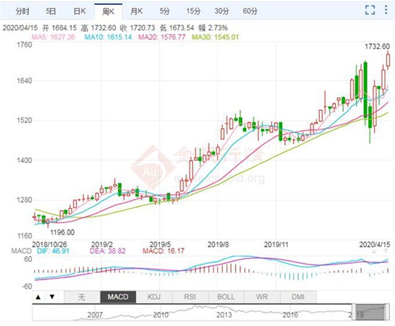Click the 2019/8 date axis label
The height and width of the screenshot is (326, 395).
coord(218,244)
